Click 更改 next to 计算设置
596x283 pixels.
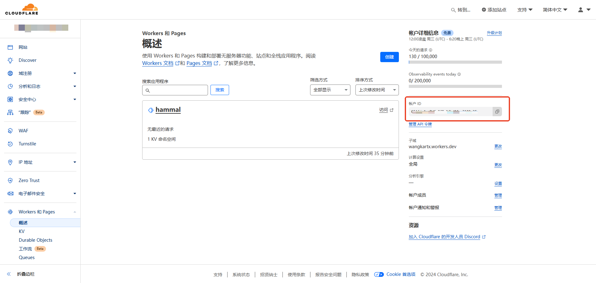click(498, 165)
